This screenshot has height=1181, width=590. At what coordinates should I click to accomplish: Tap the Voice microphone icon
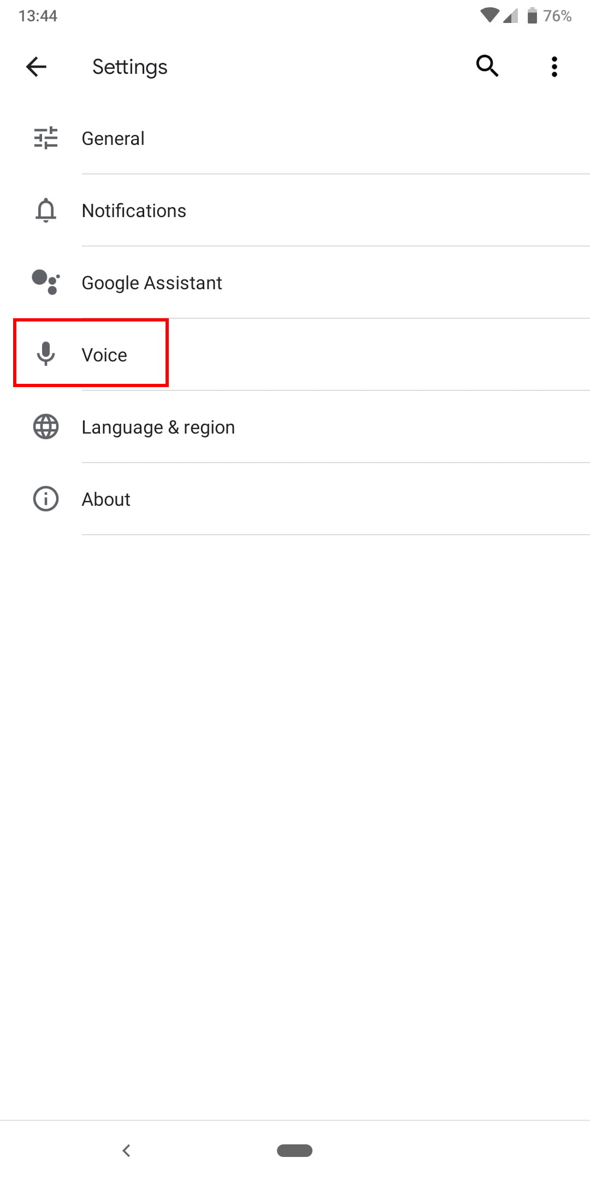[x=46, y=354]
